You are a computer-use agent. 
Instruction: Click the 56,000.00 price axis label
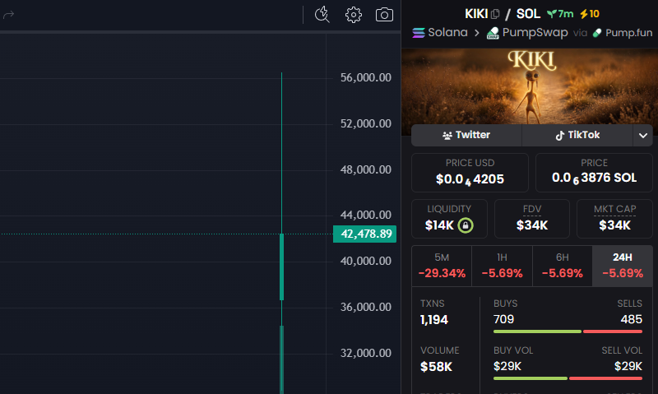point(365,77)
